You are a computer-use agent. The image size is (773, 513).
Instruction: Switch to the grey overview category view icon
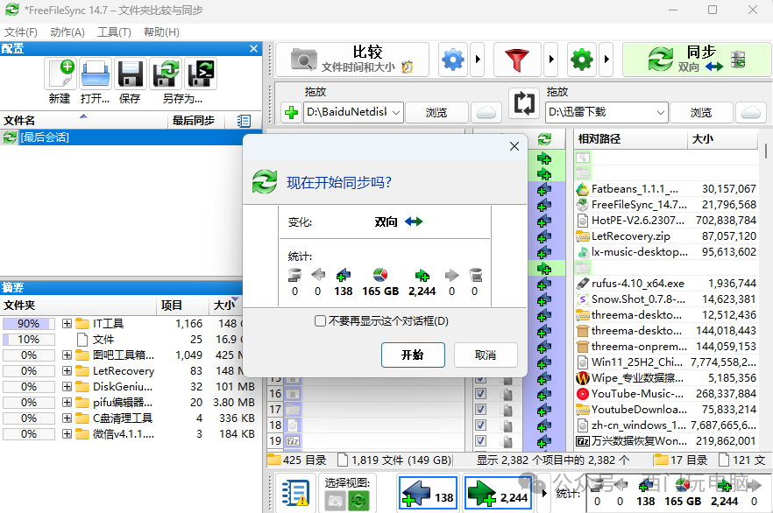(335, 502)
